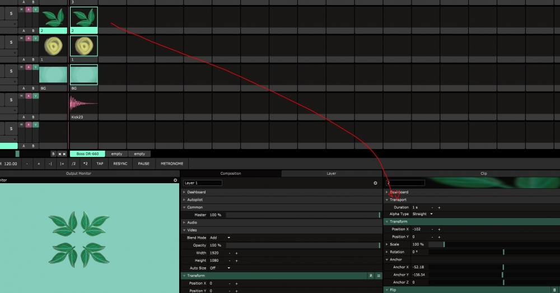Adjust the Layer Opacity slider
The width and height of the screenshot is (560, 293).
tap(302, 245)
